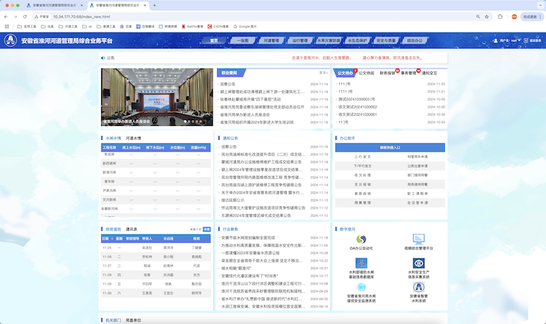This screenshot has height=324, width=546.
Task: Open the browser extensions puzzle icon
Action: pyautogui.click(x=500, y=16)
